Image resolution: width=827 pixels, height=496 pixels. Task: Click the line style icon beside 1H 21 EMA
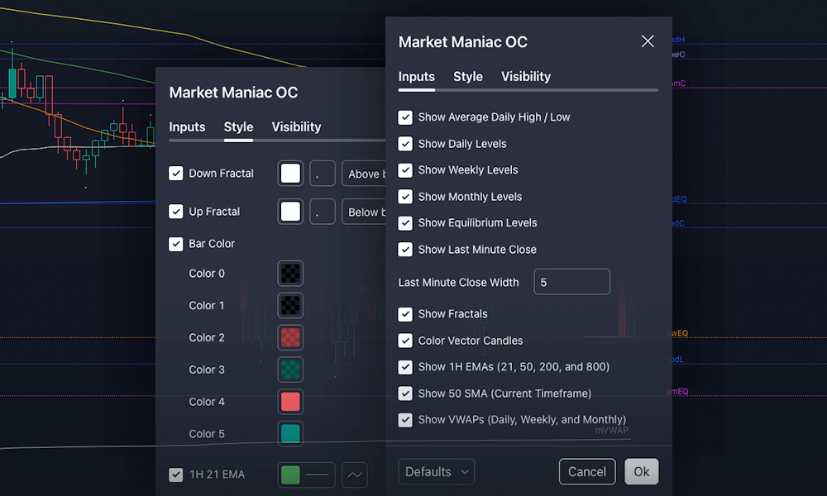coord(354,475)
